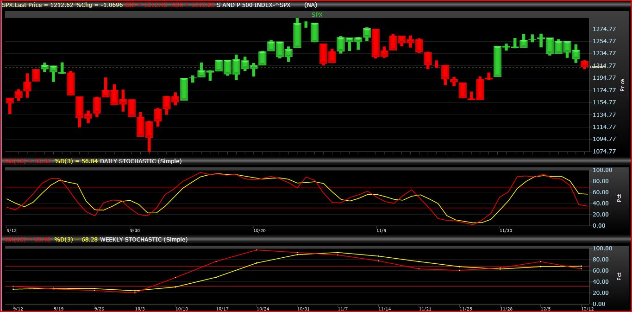
Task: Click the 9/30 date on daily axis
Action: click(x=135, y=230)
